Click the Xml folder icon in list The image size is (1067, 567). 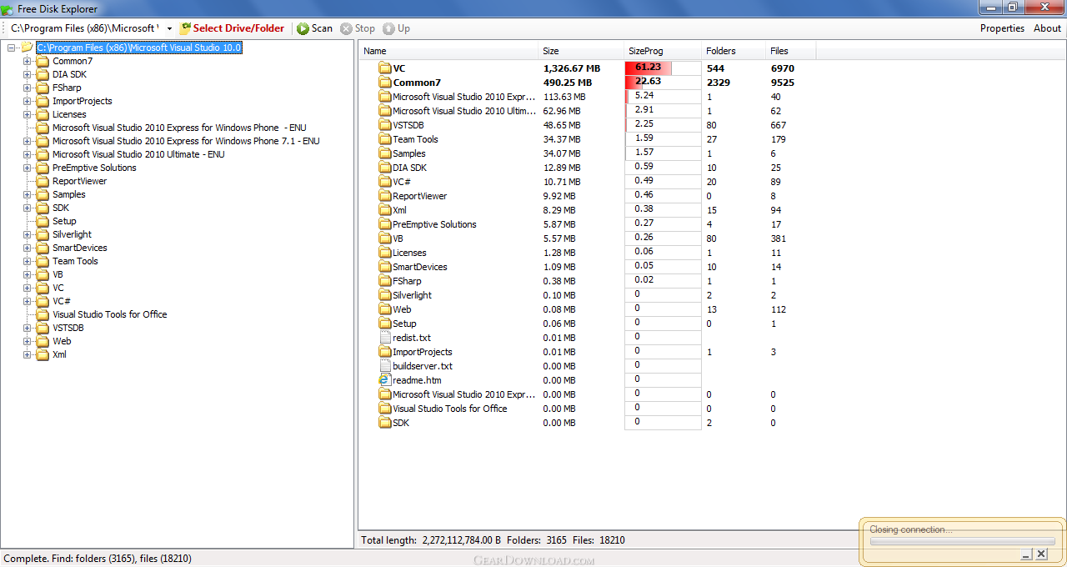[x=384, y=210]
